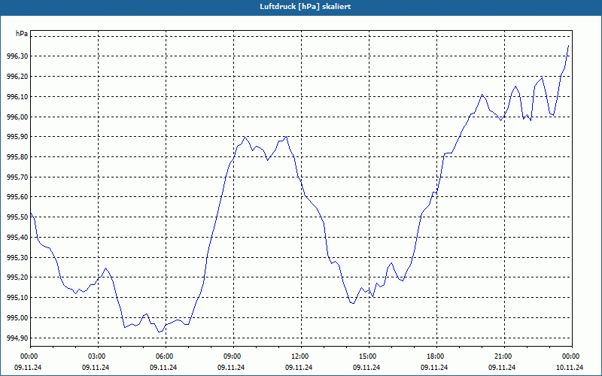Click the 06:00 x-axis time label
602x376 pixels.
pos(166,356)
